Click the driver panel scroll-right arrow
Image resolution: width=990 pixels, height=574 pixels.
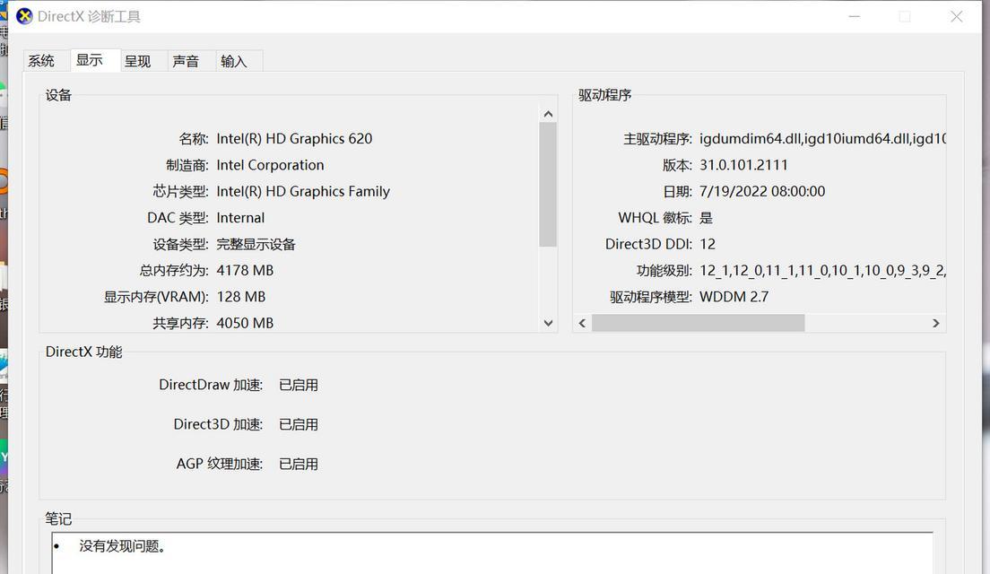[x=935, y=323]
